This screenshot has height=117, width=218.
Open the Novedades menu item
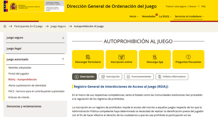click(x=148, y=16)
